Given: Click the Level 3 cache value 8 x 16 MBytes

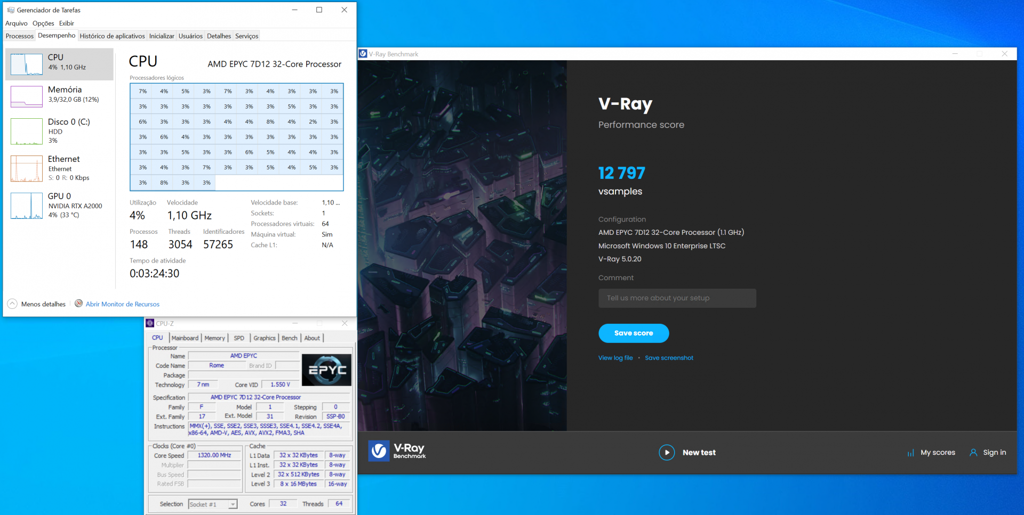Looking at the screenshot, I should click(299, 484).
